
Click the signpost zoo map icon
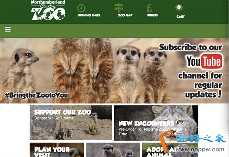[x=119, y=8]
